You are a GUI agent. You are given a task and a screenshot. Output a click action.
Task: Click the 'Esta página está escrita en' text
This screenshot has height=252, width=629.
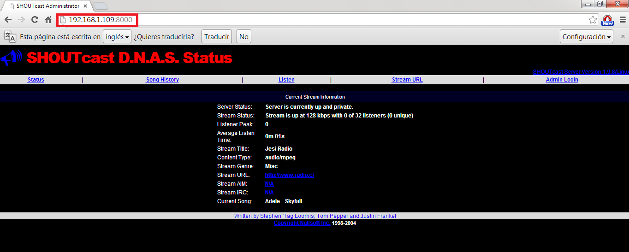60,37
